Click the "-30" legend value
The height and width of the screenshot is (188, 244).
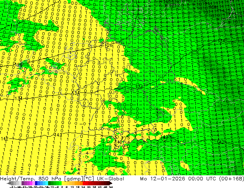pos(35,187)
